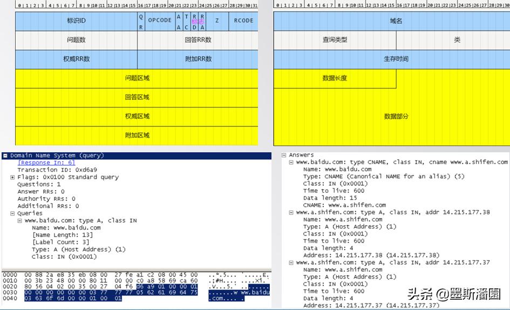Viewport: 510px width, 310px height.
Task: Select the Additional RRs: 0 row
Action: point(48,206)
